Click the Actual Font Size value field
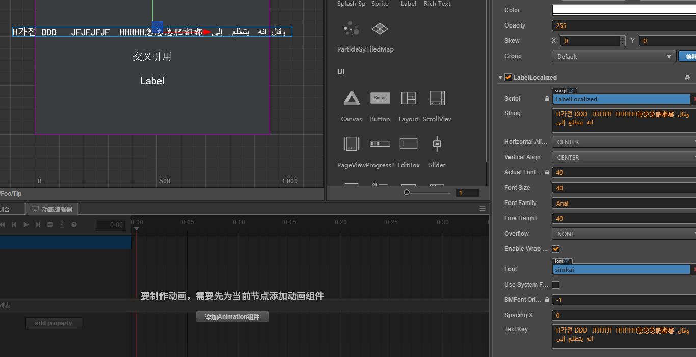The image size is (696, 357). (624, 172)
